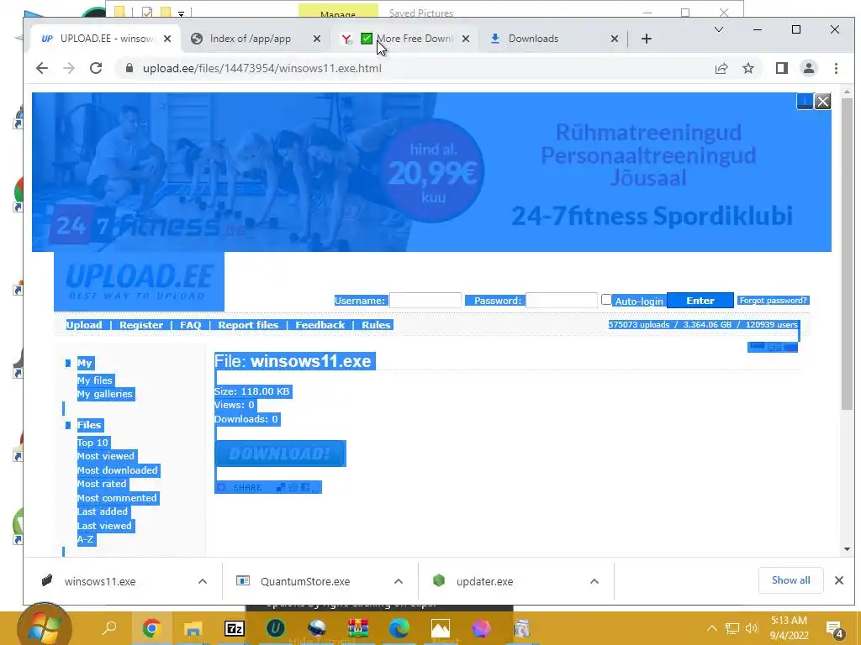Open the Upload menu link

point(84,325)
